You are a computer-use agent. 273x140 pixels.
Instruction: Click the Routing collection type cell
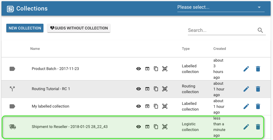190,89
